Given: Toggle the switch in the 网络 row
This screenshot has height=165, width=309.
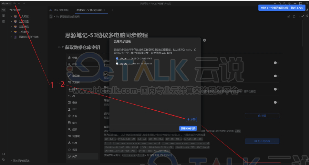Looking at the screenshot, I should coord(276,103).
